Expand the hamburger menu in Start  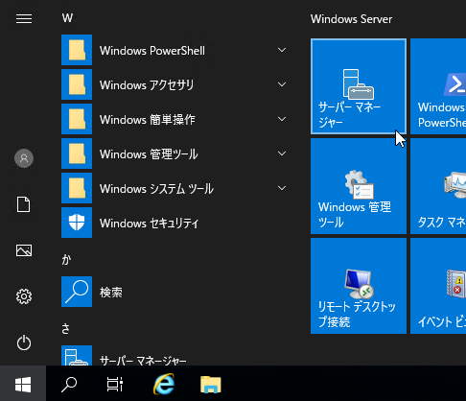point(24,18)
